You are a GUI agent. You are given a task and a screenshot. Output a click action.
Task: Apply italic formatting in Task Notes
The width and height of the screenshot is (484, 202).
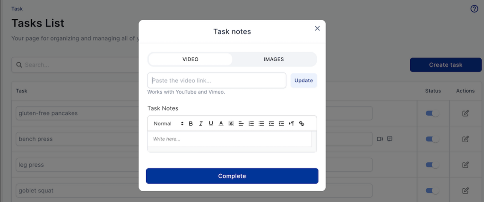(x=201, y=123)
